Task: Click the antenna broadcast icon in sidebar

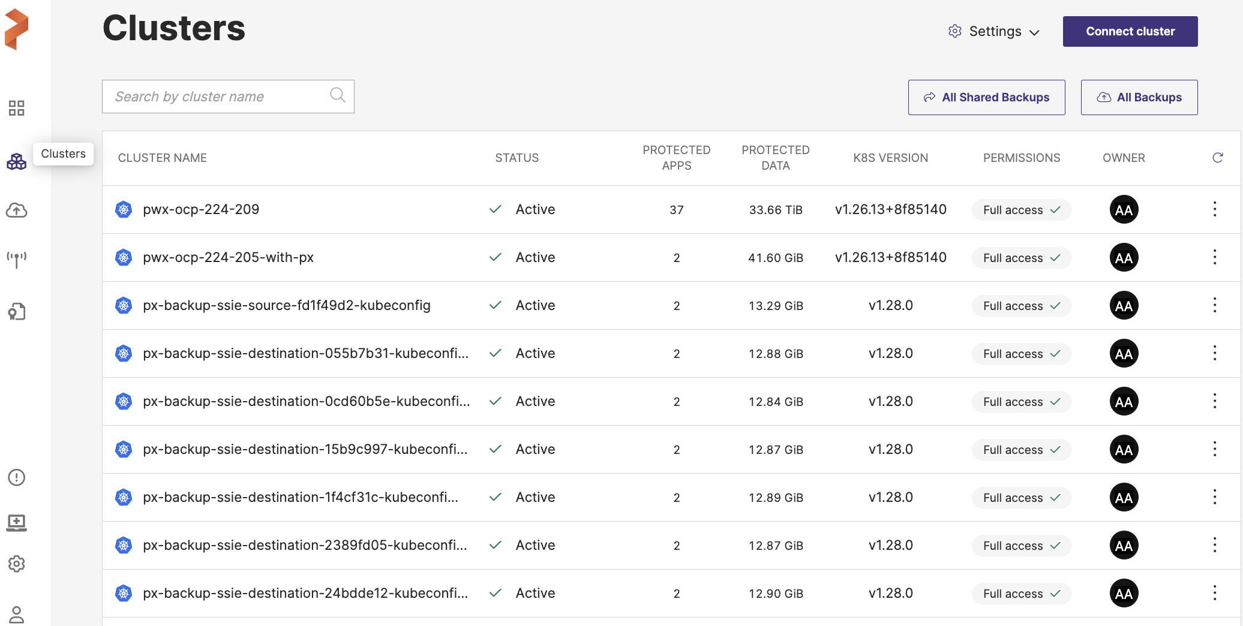Action: [x=16, y=260]
